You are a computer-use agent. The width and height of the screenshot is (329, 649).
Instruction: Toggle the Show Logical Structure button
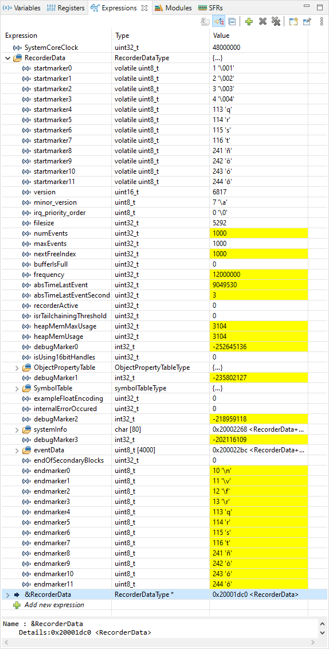218,22
